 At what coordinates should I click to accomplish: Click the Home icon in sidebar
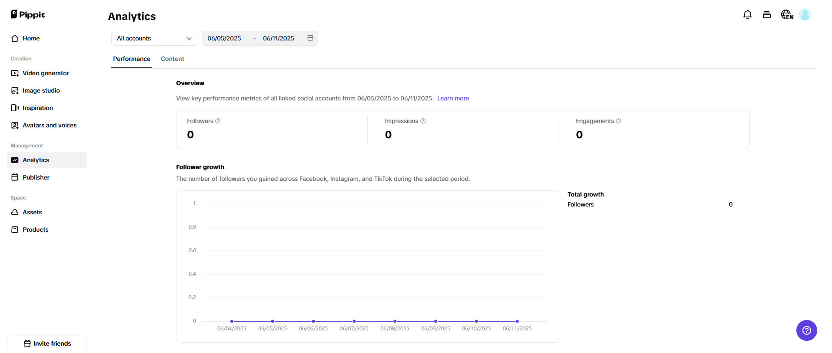tap(15, 38)
